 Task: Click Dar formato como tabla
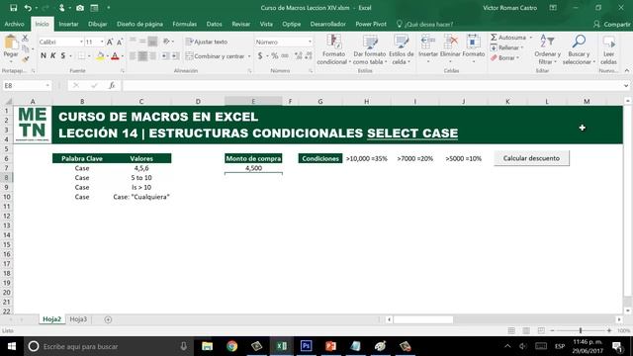[x=369, y=49]
